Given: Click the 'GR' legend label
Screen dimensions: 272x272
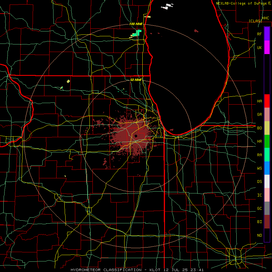Looking at the screenshot, I should [x=259, y=115].
